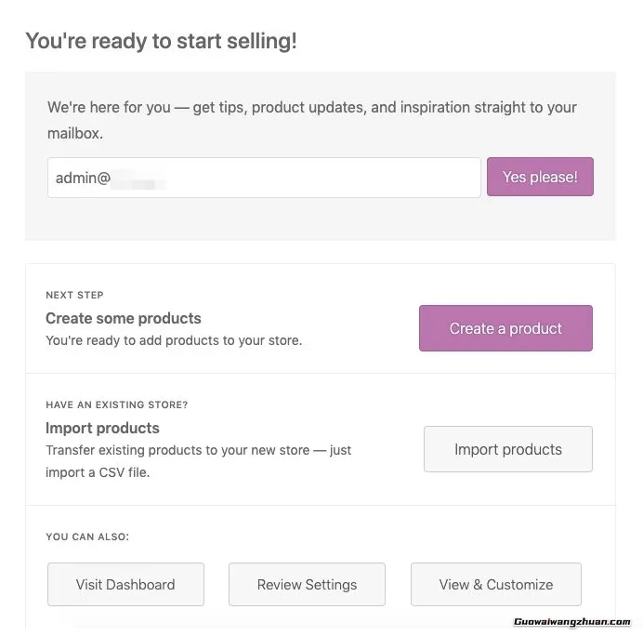Click the "We're here for you" newsletter text
Image resolution: width=643 pixels, height=636 pixels.
pos(312,108)
